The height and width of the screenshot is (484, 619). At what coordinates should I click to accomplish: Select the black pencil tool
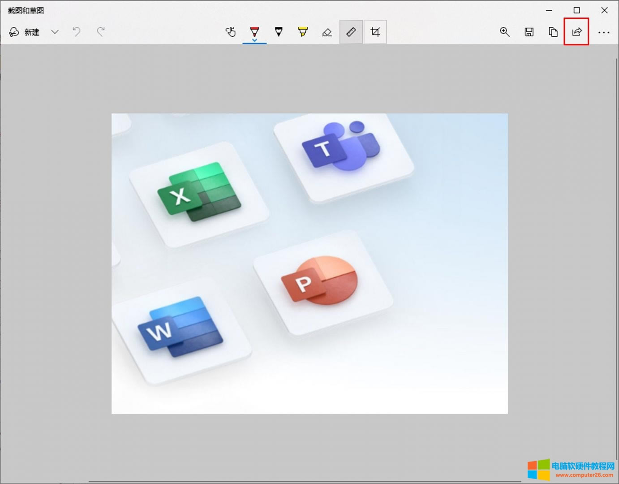(279, 32)
